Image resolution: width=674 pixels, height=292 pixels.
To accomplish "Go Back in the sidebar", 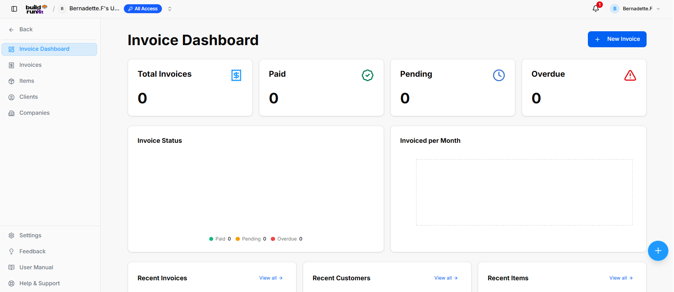I will [49, 29].
